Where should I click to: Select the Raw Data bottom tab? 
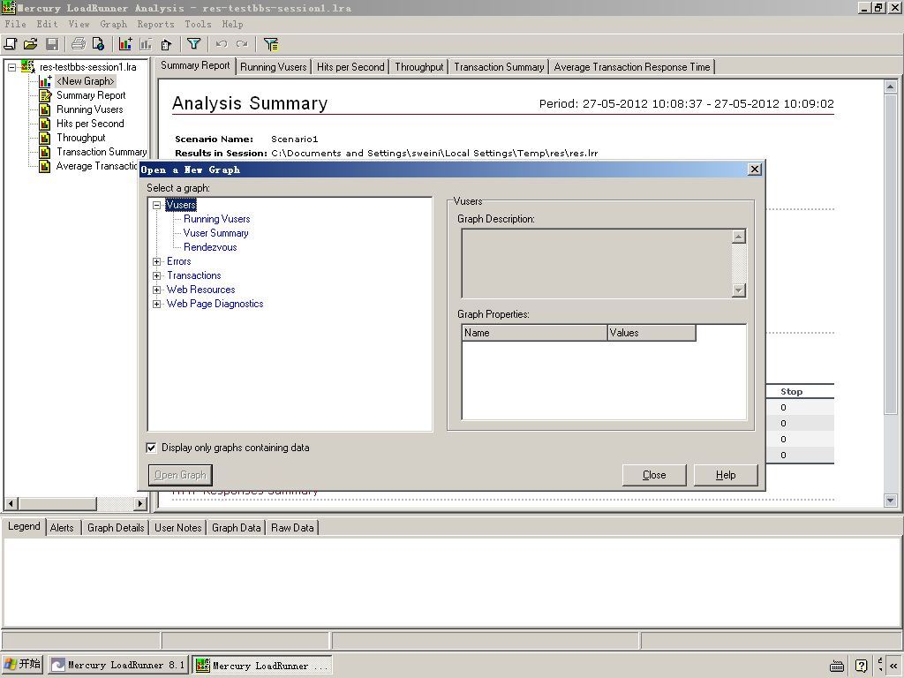292,528
